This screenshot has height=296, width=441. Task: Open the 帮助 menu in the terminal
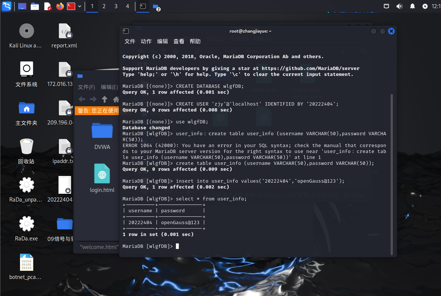coord(195,41)
